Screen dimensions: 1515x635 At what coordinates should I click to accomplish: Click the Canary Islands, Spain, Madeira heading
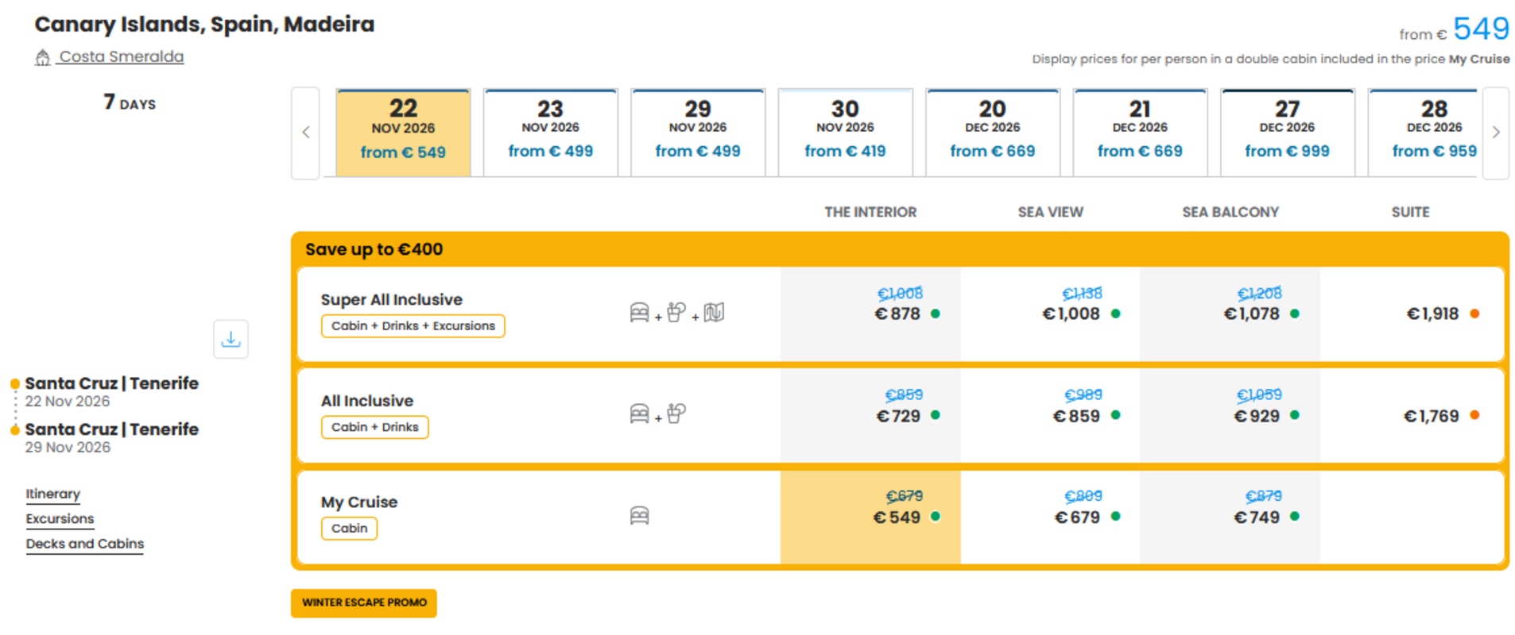(204, 25)
